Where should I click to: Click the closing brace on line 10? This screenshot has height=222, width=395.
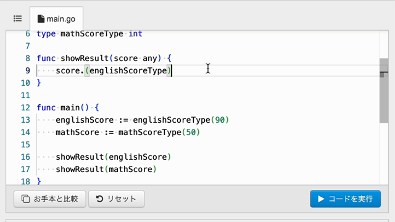tap(39, 83)
